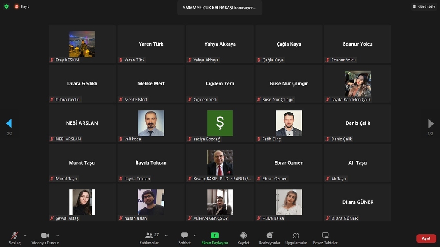
Task: Expand audio options arrow next to Sesi aç
Action: pyautogui.click(x=25, y=235)
